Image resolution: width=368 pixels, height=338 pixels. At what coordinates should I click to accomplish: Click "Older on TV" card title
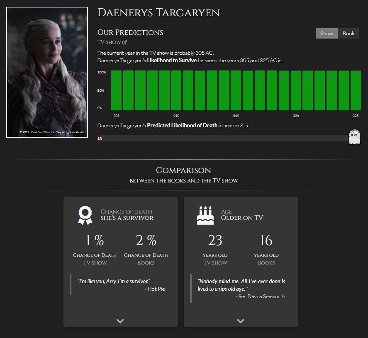click(x=242, y=218)
